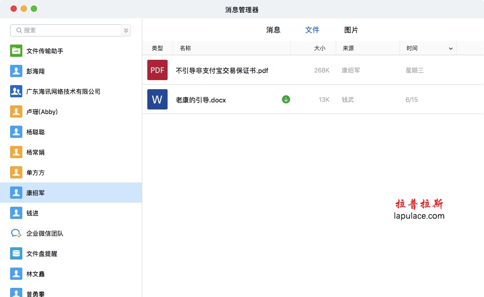
Task: Open the PDF icon for 不引导非支付宝交易保证书.pdf
Action: pyautogui.click(x=157, y=70)
